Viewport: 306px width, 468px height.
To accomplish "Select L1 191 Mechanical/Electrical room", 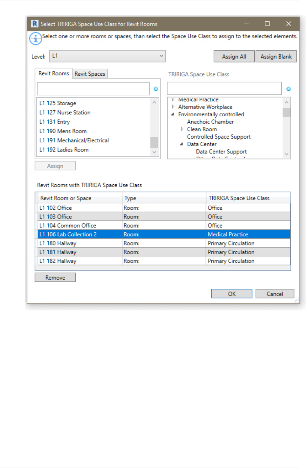I will 74,140.
